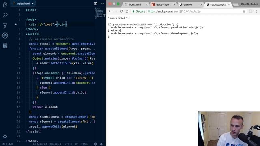260x146 pixels.
Task: Close the https://unpkg Chrome tab
Action: pyautogui.click(x=229, y=4)
